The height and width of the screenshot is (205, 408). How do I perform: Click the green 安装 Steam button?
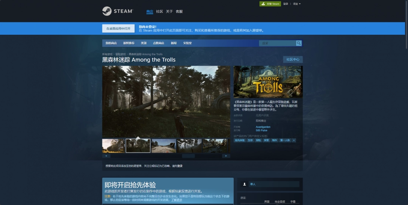270,4
